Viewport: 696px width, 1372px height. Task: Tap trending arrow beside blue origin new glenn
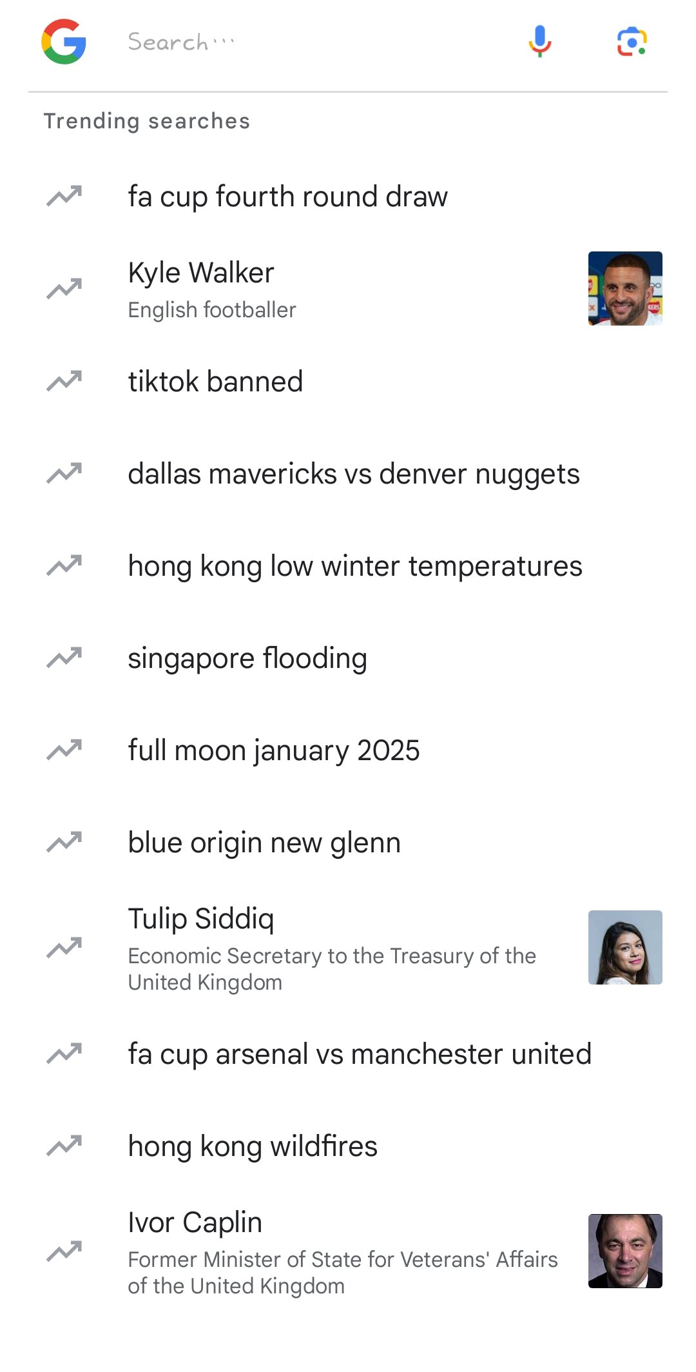pos(64,842)
